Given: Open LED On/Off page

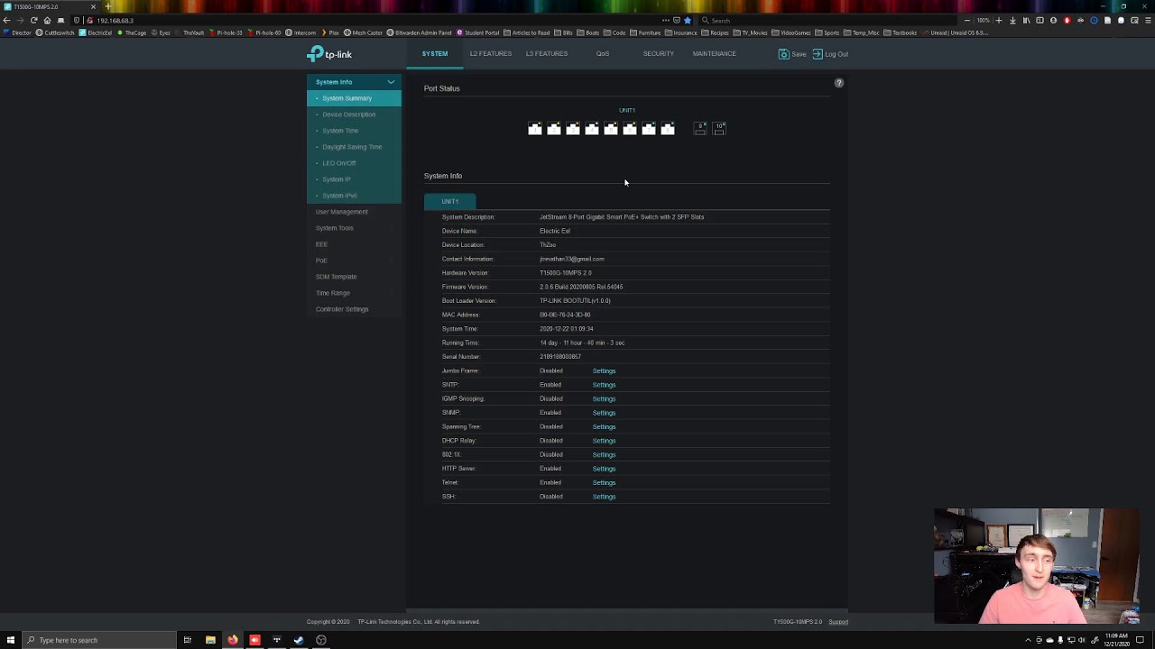Looking at the screenshot, I should coord(339,163).
